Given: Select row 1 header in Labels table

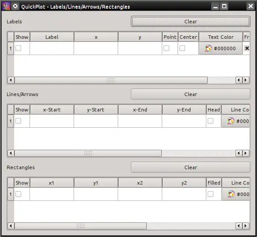Looking at the screenshot, I should pos(11,48).
